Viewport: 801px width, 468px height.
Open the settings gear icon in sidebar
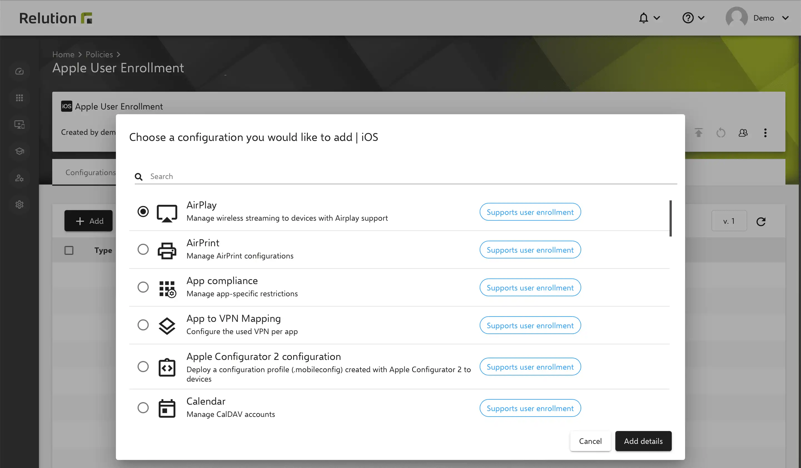click(x=19, y=205)
